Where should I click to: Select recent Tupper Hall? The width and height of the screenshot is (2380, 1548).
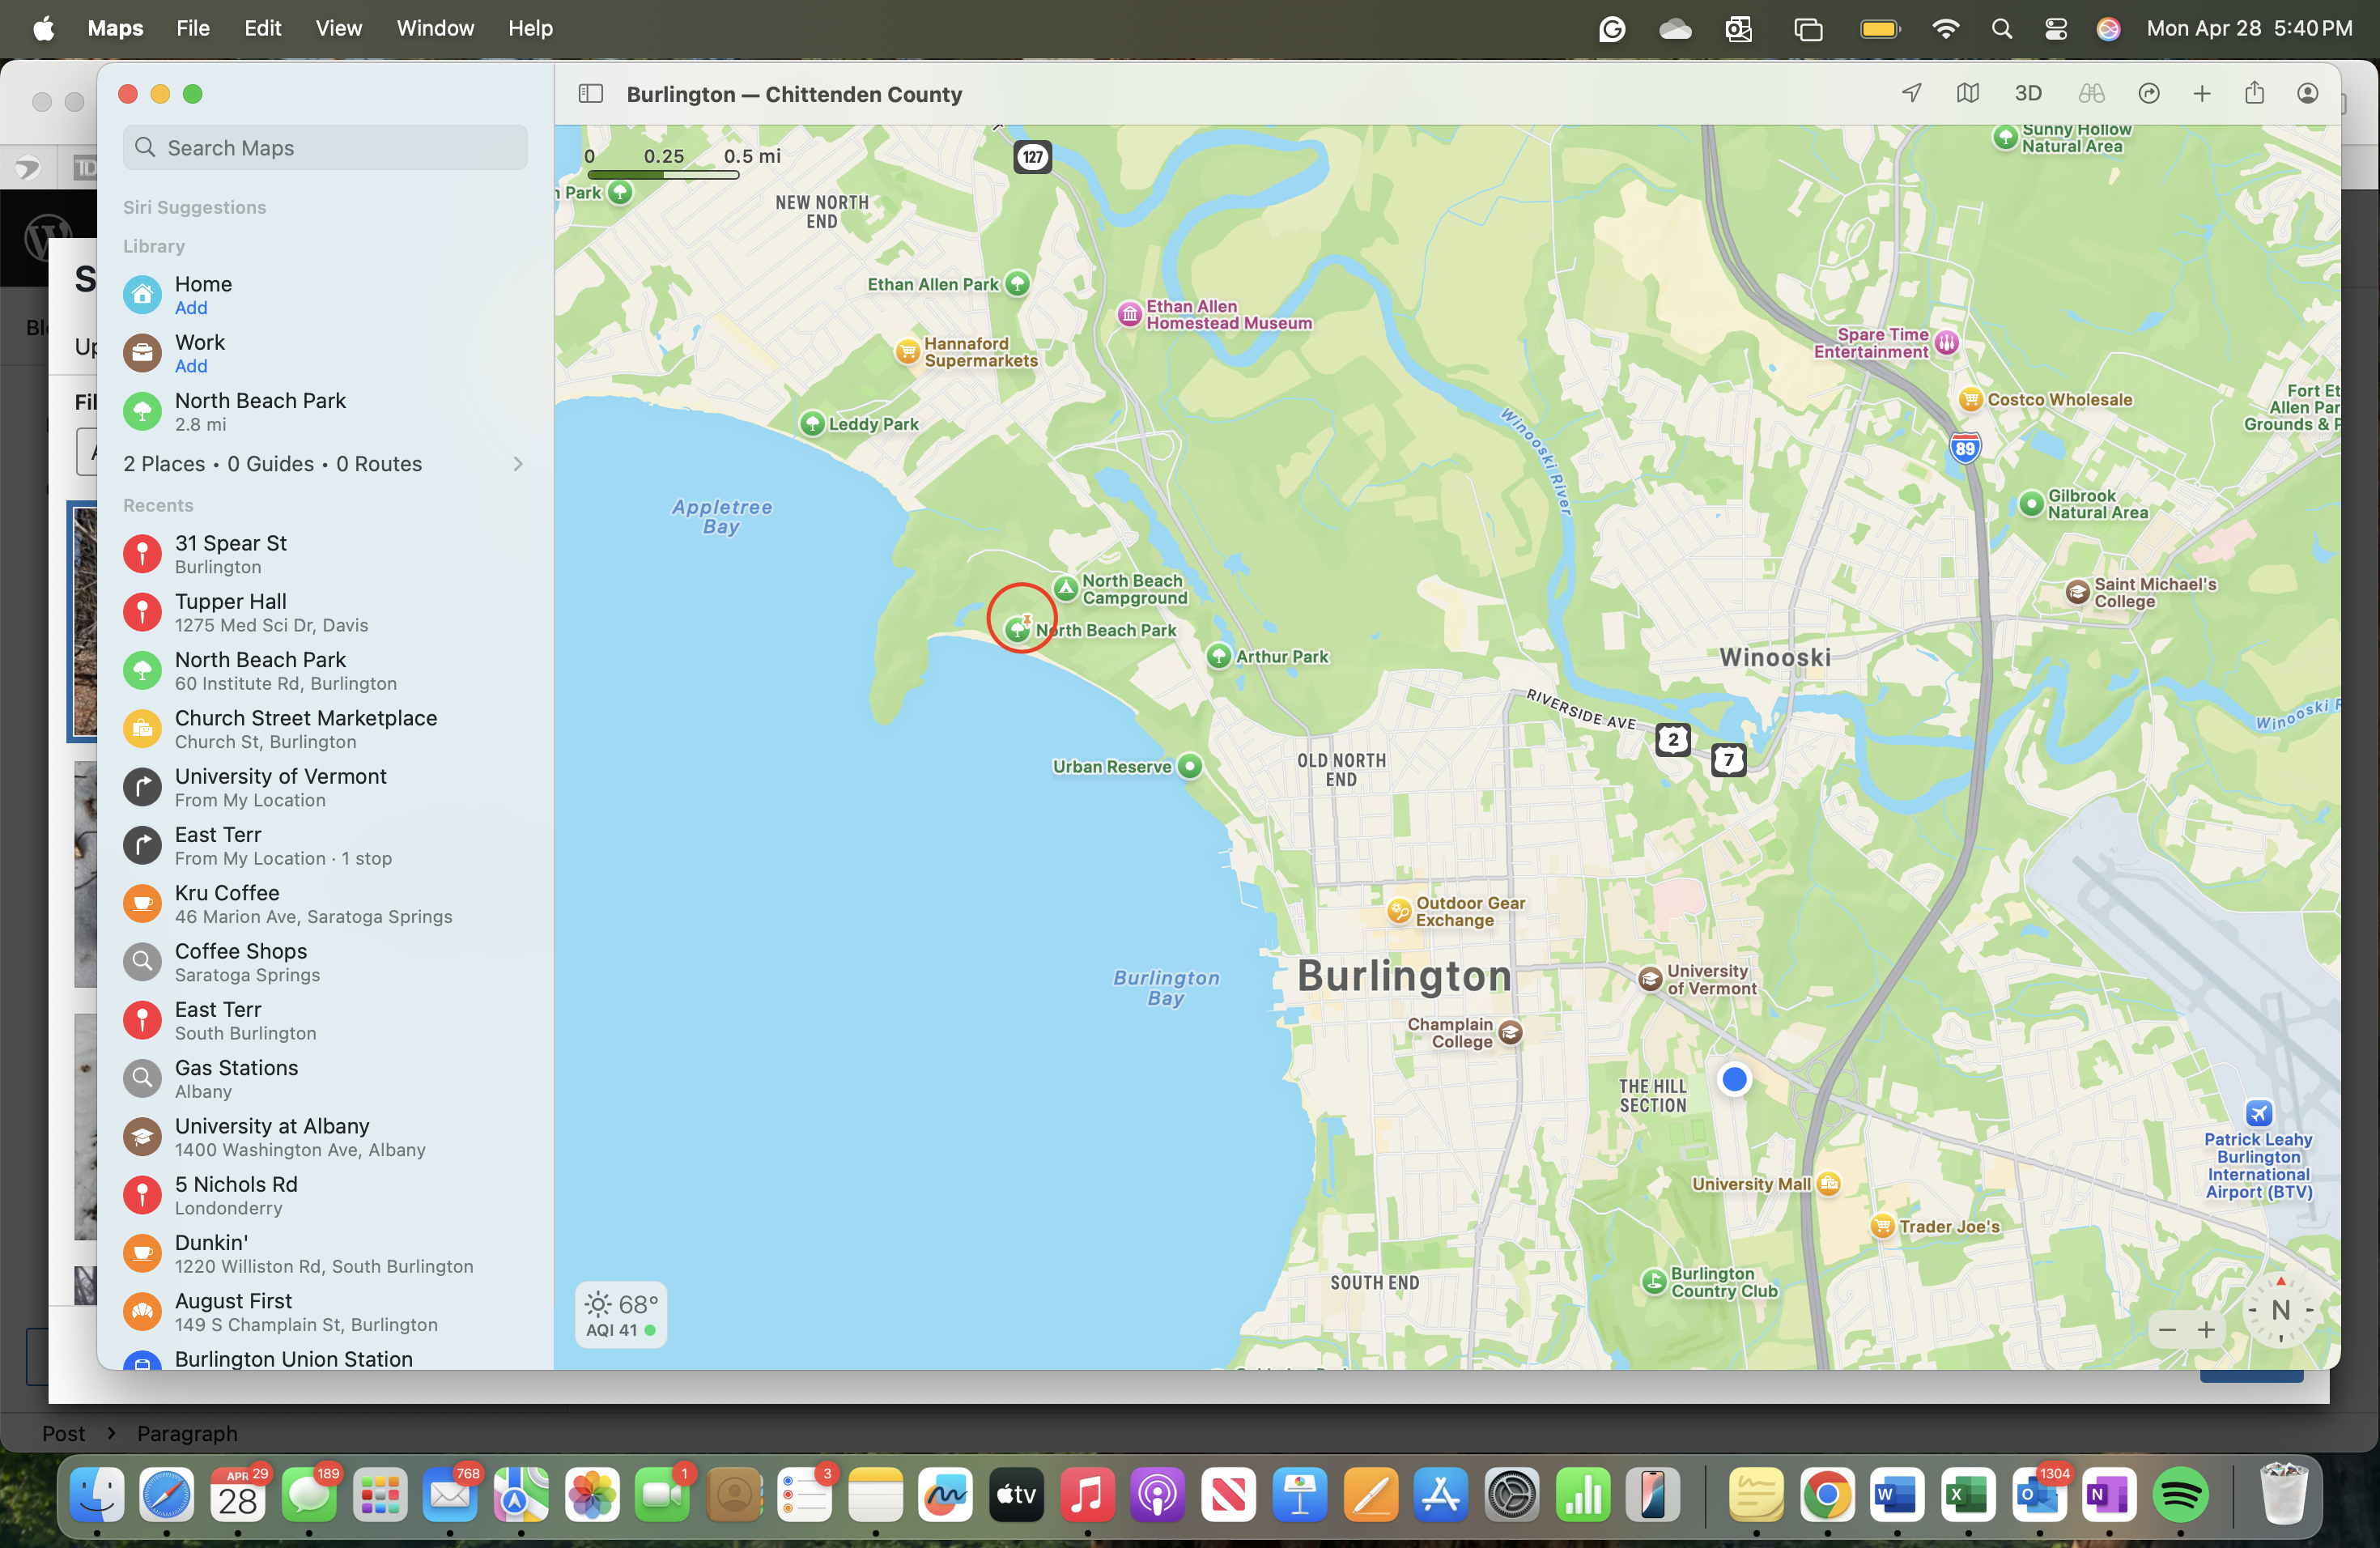[325, 612]
